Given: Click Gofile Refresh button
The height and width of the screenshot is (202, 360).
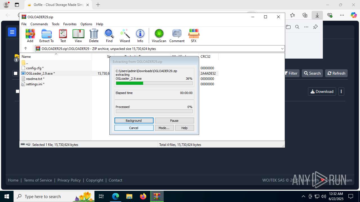Looking at the screenshot, I should coord(336,73).
